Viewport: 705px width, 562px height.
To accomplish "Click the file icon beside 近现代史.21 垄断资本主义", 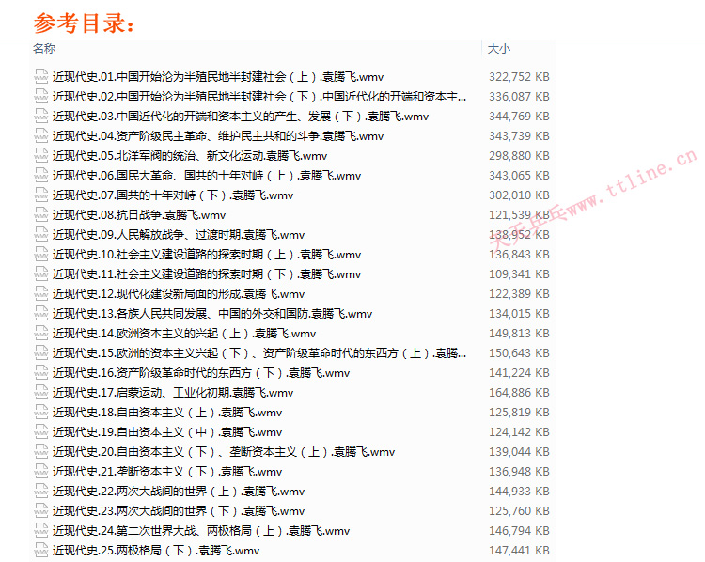I will (39, 472).
